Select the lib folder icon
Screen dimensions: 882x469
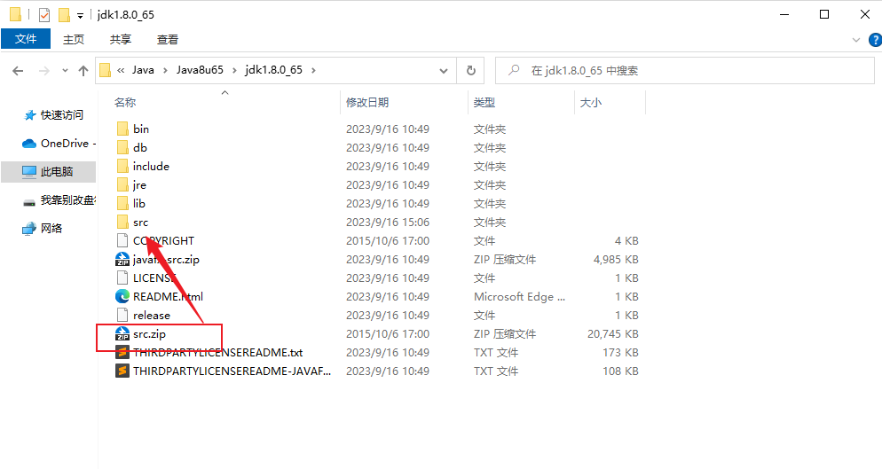(x=122, y=203)
